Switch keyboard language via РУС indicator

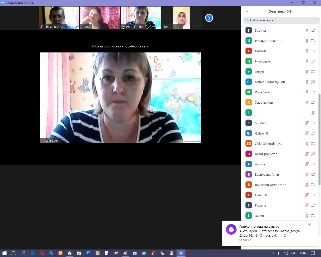(293, 253)
